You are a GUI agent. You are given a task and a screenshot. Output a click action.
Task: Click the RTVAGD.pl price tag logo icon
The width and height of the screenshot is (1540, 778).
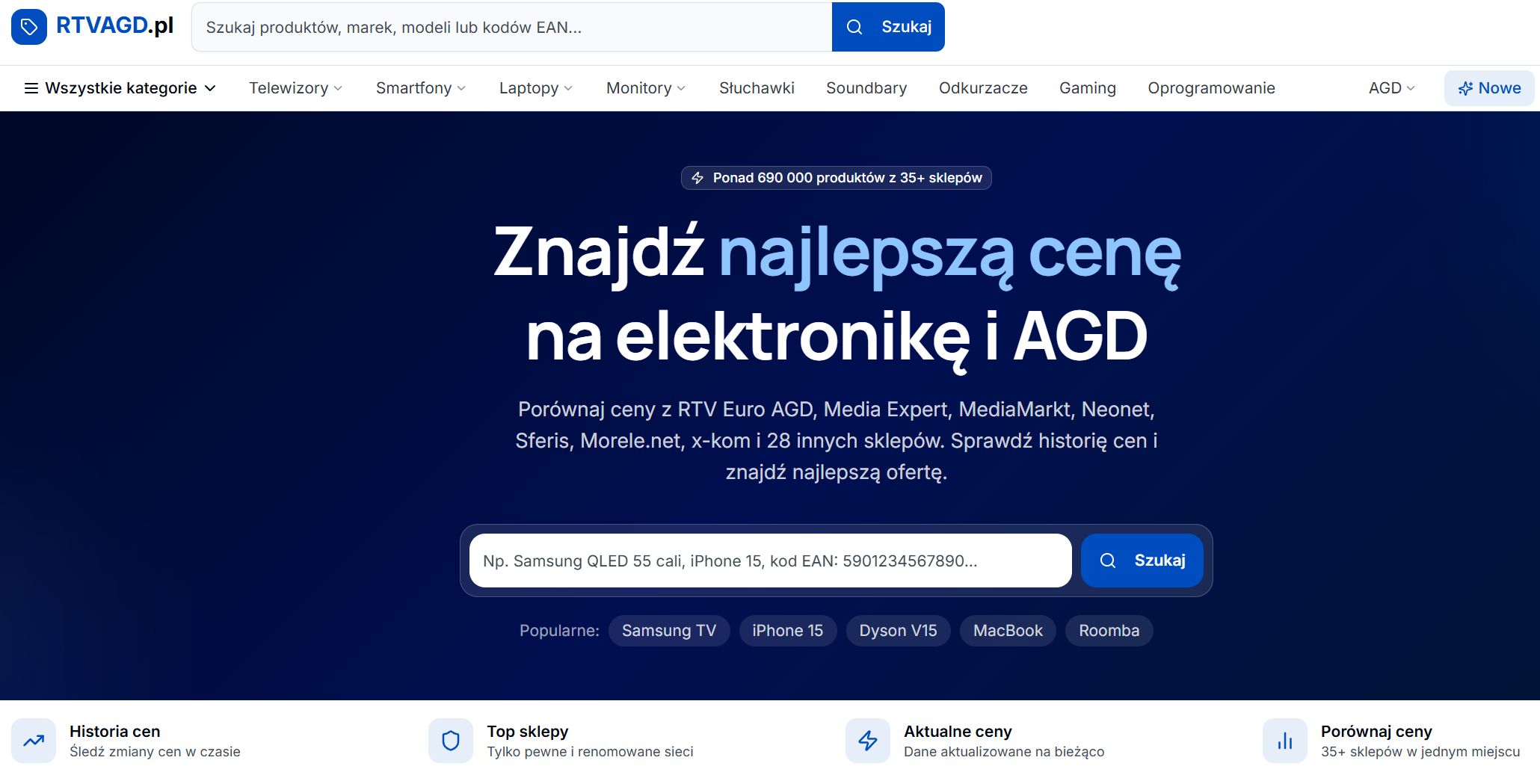(x=29, y=27)
